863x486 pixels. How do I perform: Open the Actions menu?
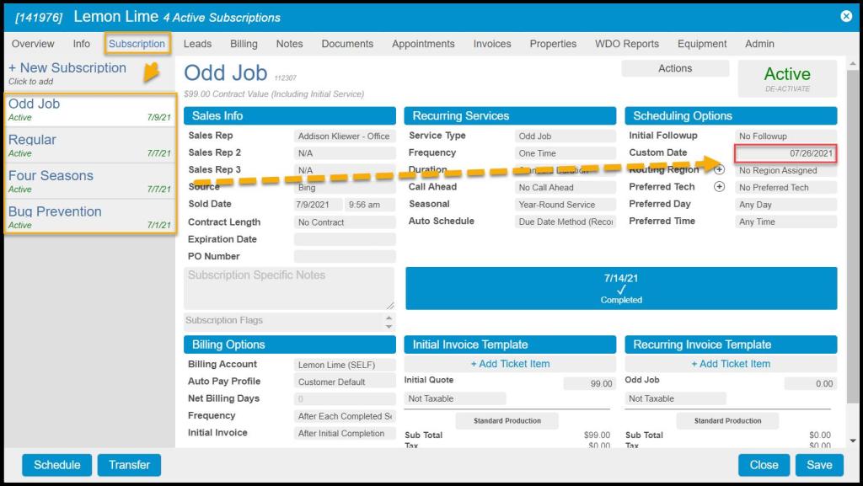tap(674, 69)
